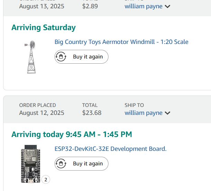This screenshot has width=211, height=191.
Task: Open the Aermotor Windmill product thumbnail
Action: pyautogui.click(x=31, y=57)
